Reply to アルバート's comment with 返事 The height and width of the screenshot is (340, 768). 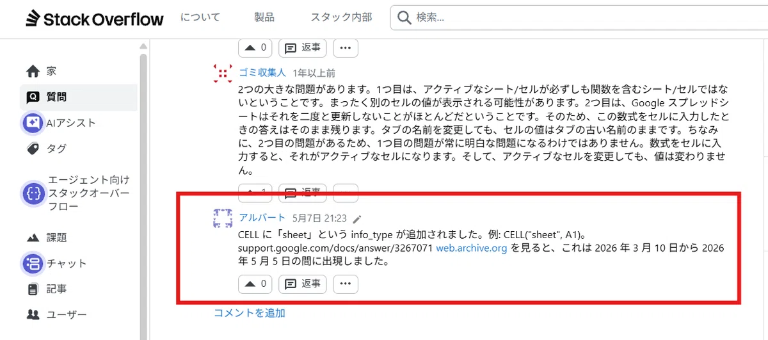(x=303, y=284)
